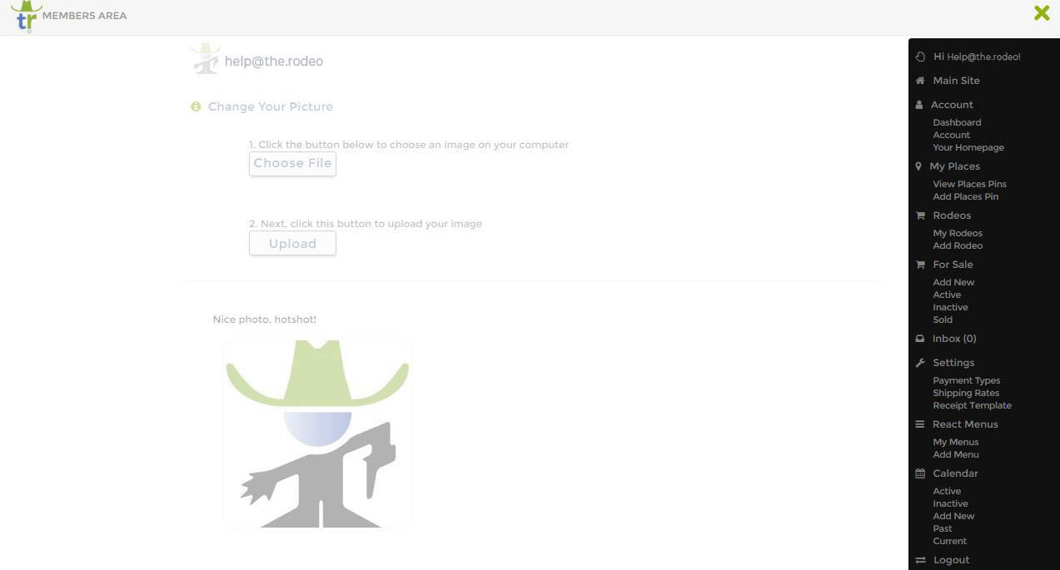Click the cart icon beside For Sale
1060x570 pixels.
point(920,265)
